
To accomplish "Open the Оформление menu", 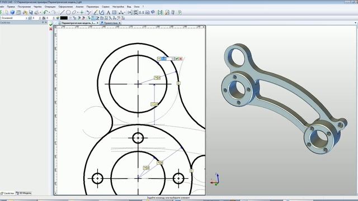I will pyautogui.click(x=65, y=7).
